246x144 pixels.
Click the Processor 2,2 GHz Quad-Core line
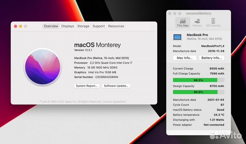click(103, 63)
